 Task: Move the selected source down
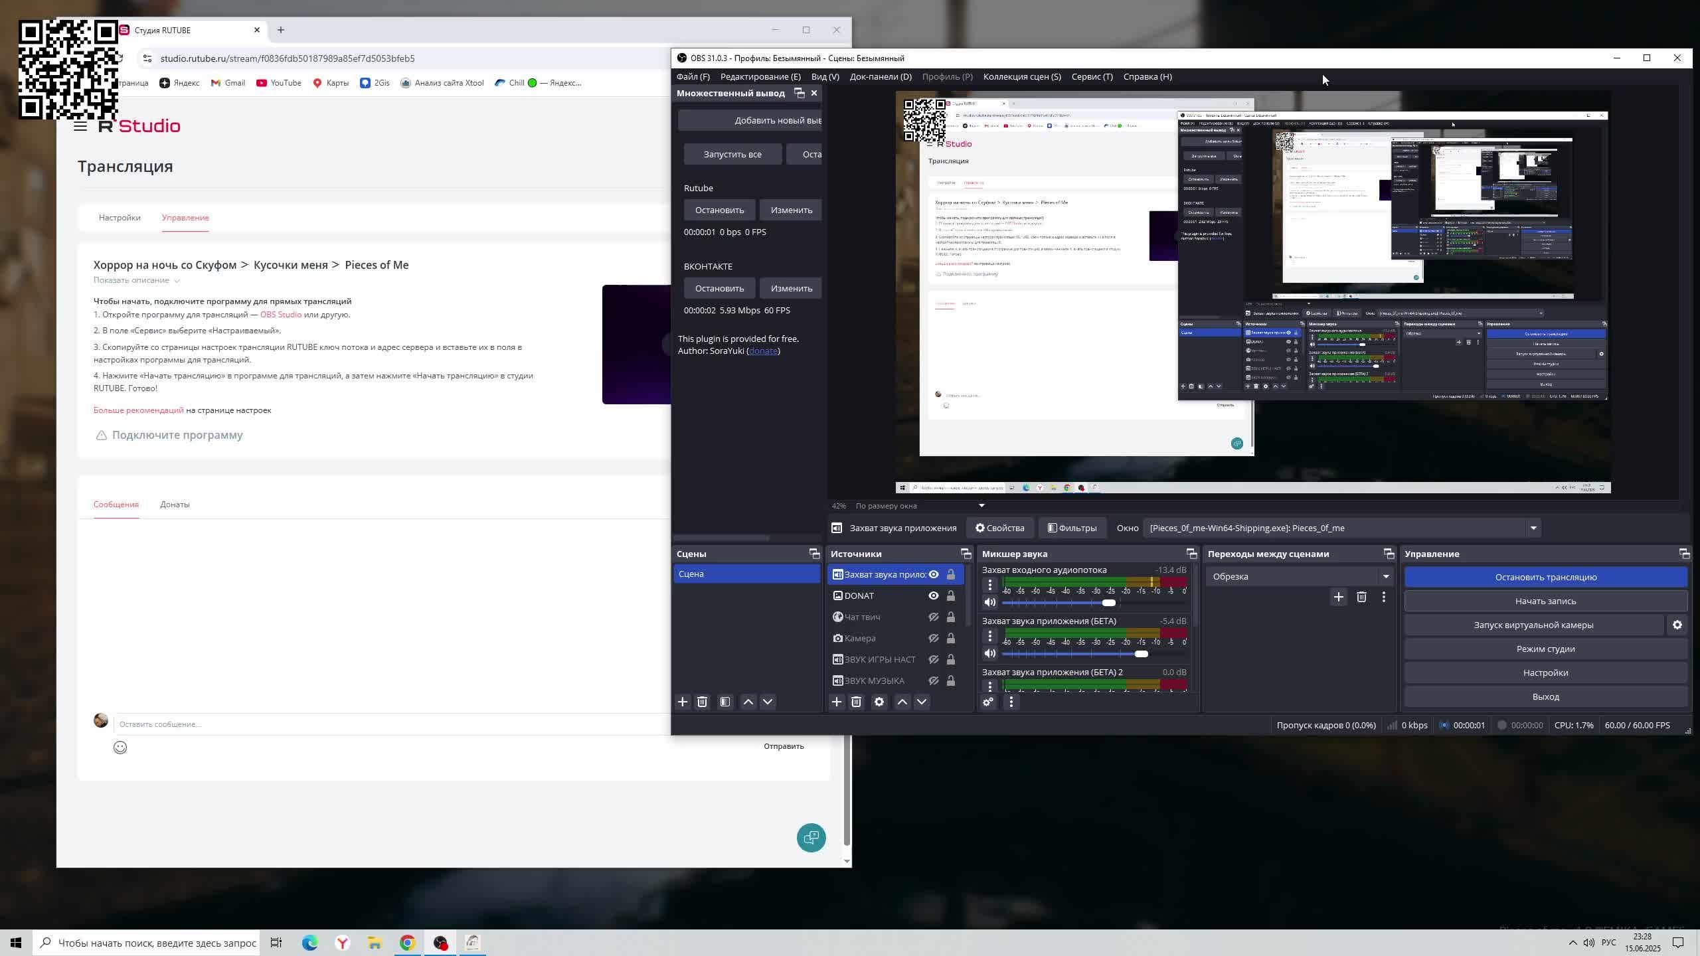[x=922, y=702]
